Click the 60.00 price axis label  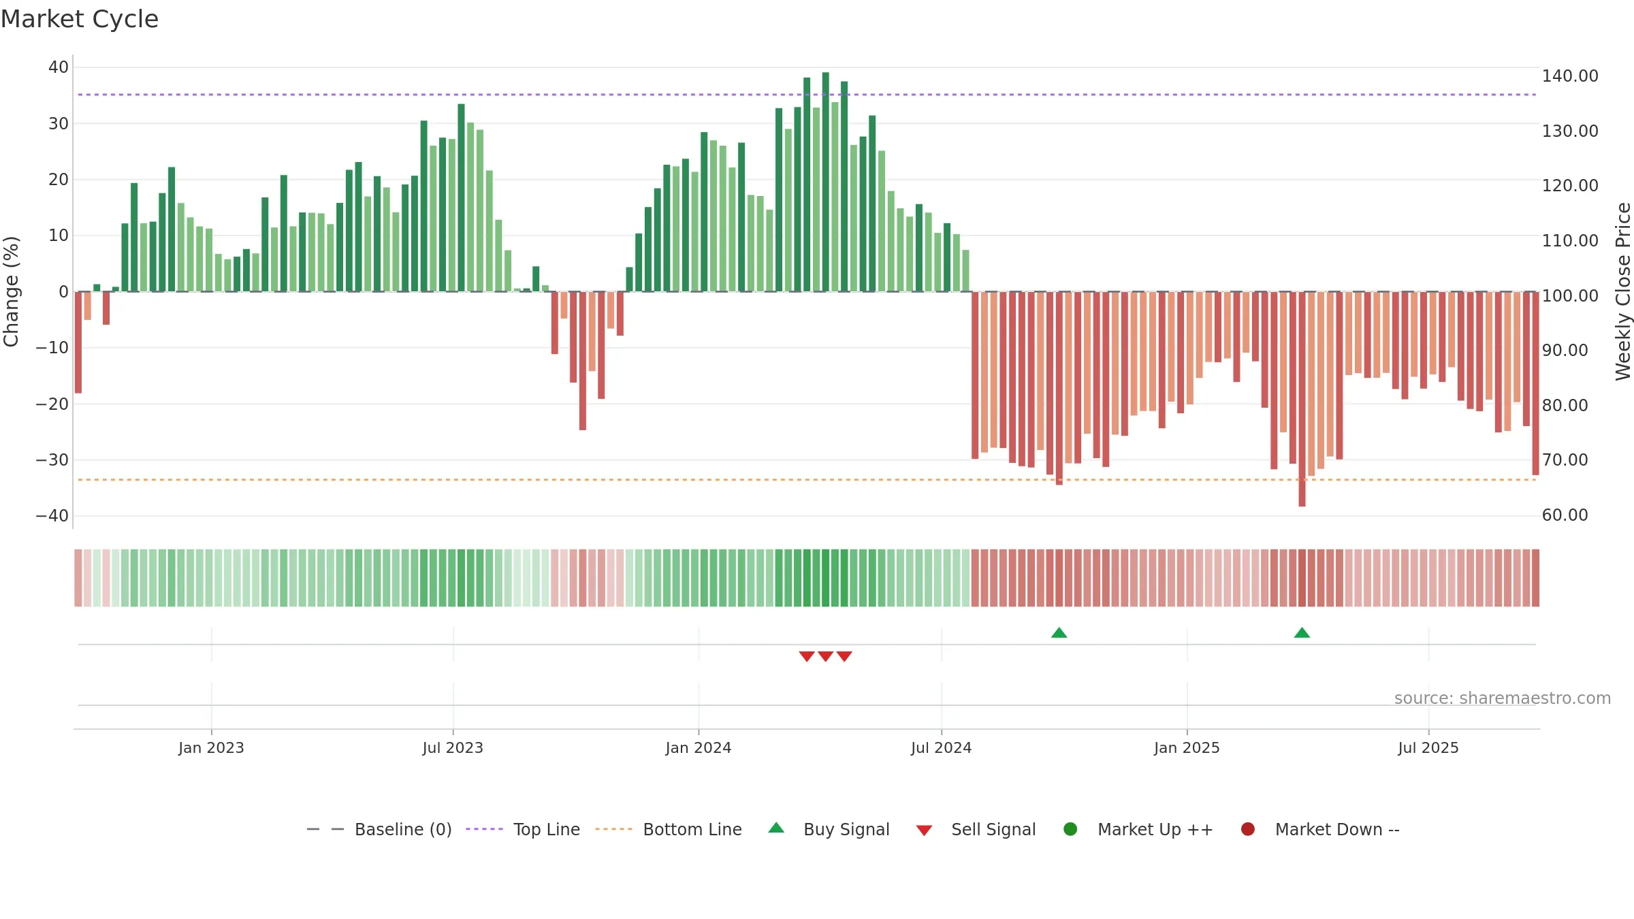[1565, 515]
